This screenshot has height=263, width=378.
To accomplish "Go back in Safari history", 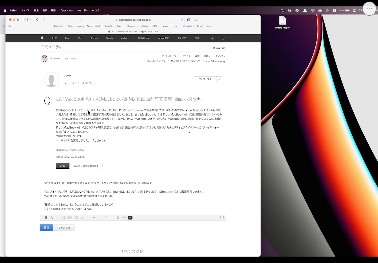I will pos(37,20).
